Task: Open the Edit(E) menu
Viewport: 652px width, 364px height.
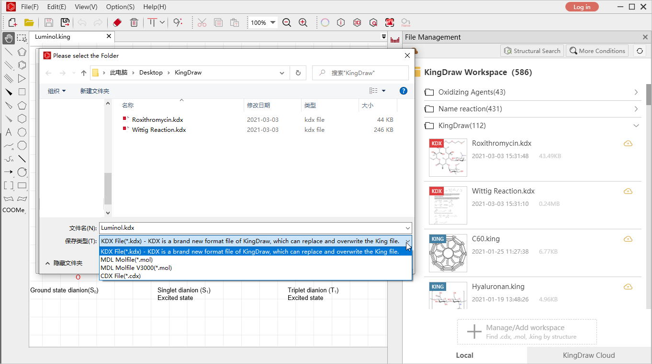Action: pyautogui.click(x=57, y=7)
